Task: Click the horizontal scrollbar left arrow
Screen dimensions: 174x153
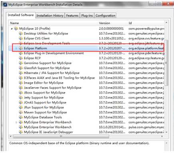Action: 11,136
